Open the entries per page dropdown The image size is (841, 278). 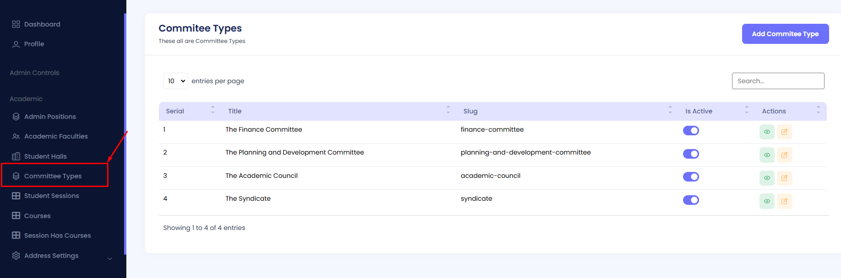175,81
